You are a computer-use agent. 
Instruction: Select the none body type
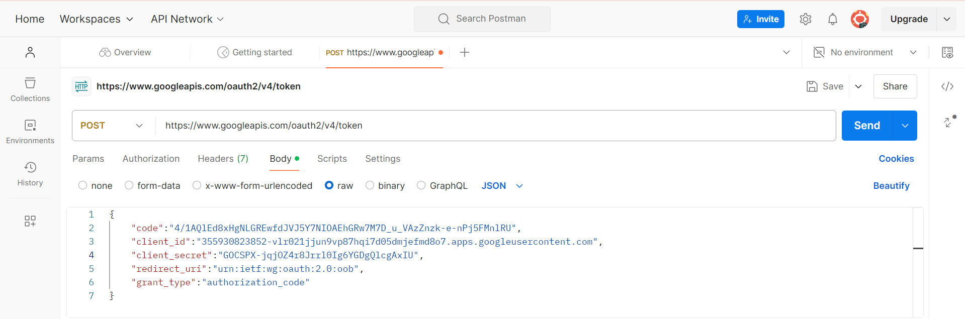(83, 185)
